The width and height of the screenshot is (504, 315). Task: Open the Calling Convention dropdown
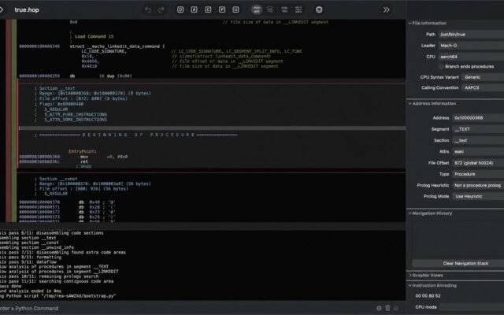(483, 87)
